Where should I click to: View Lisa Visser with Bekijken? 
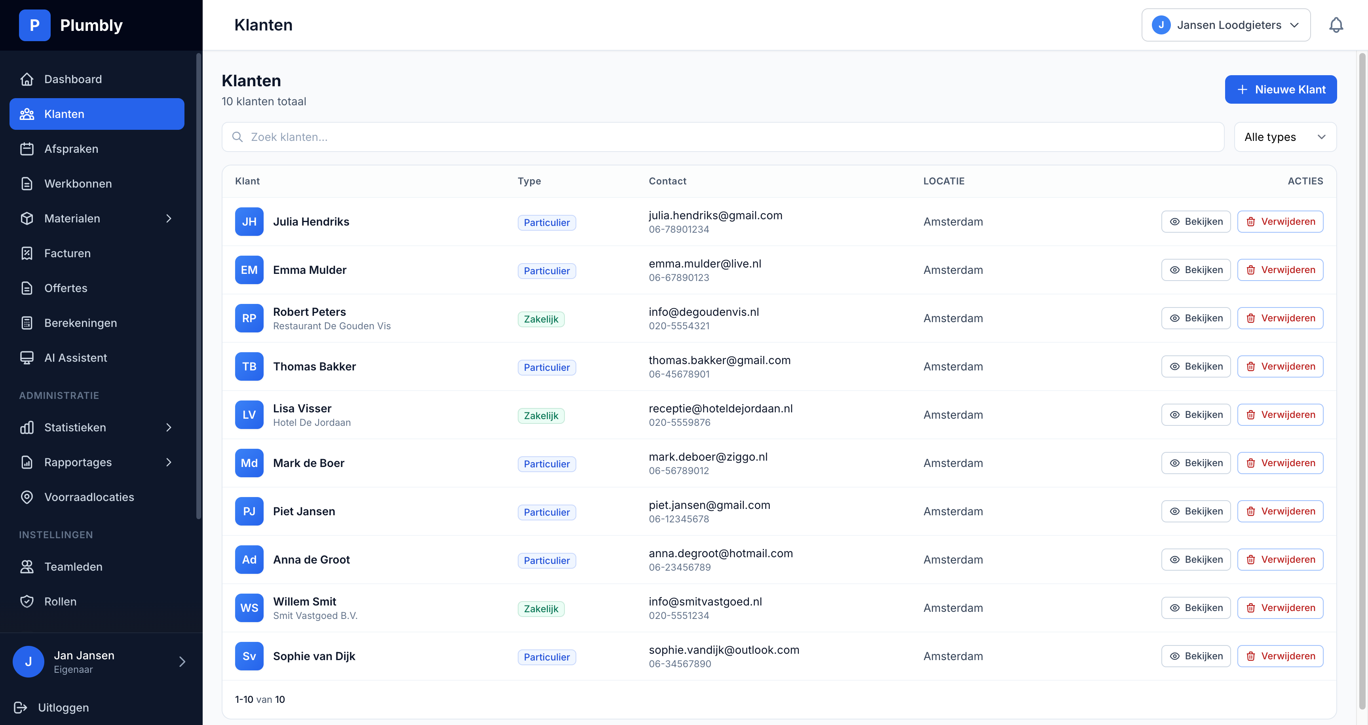click(x=1195, y=414)
